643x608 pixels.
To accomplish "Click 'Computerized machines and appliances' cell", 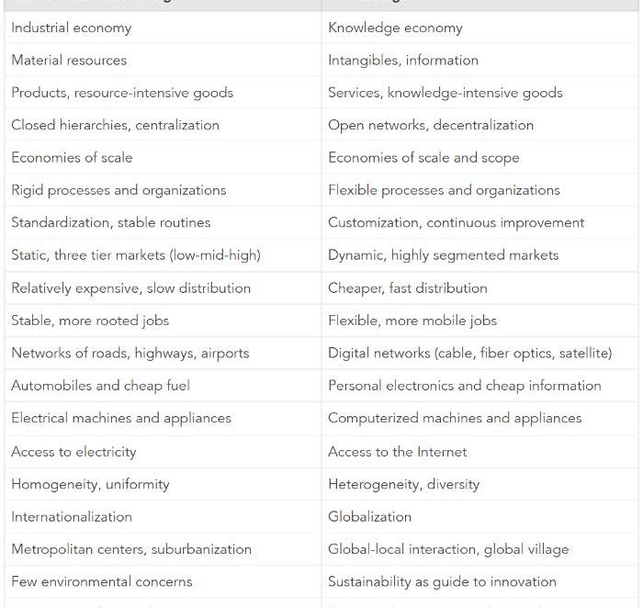I will (x=455, y=419).
